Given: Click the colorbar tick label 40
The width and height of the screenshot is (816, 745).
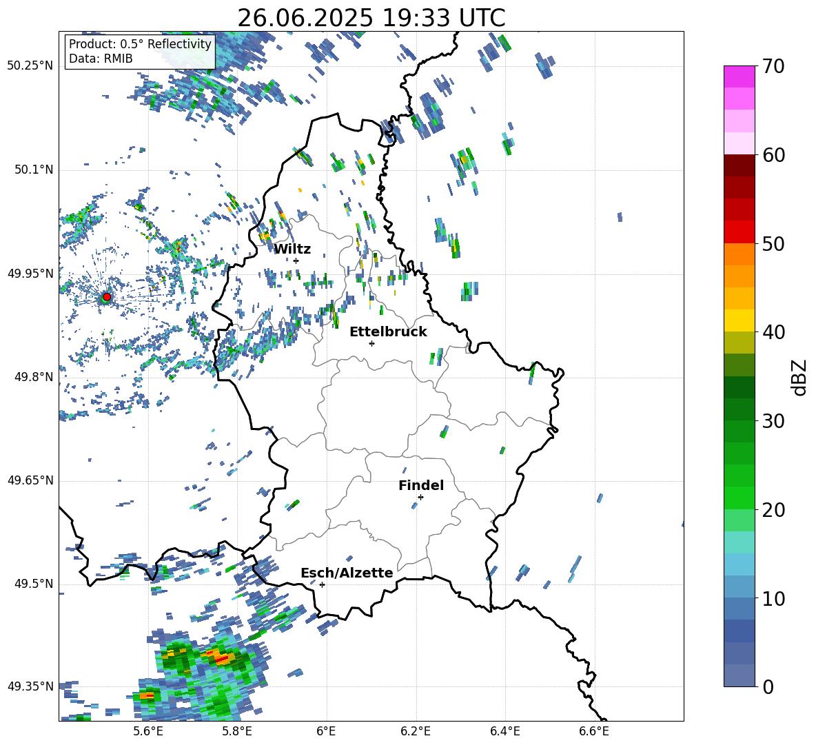Looking at the screenshot, I should (x=774, y=332).
